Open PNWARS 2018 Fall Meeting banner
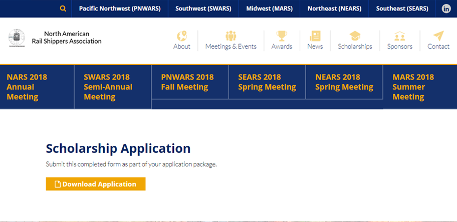This screenshot has width=457, height=222. (190, 82)
